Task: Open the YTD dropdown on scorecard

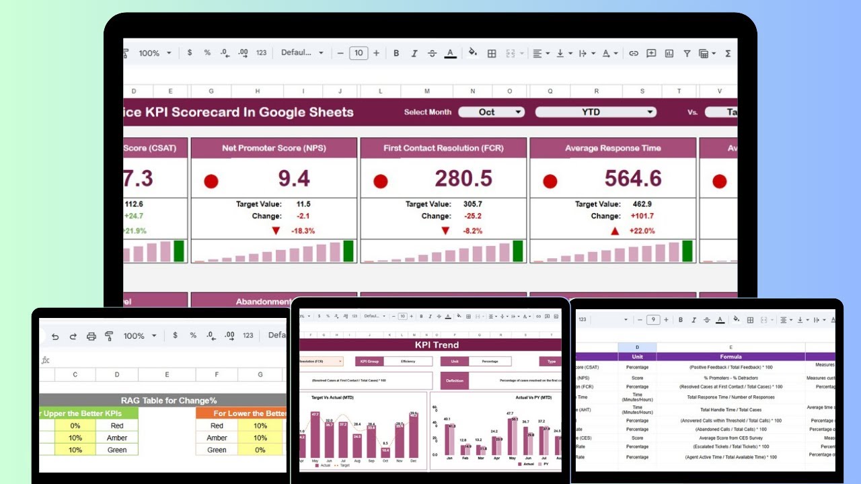Action: pos(595,112)
